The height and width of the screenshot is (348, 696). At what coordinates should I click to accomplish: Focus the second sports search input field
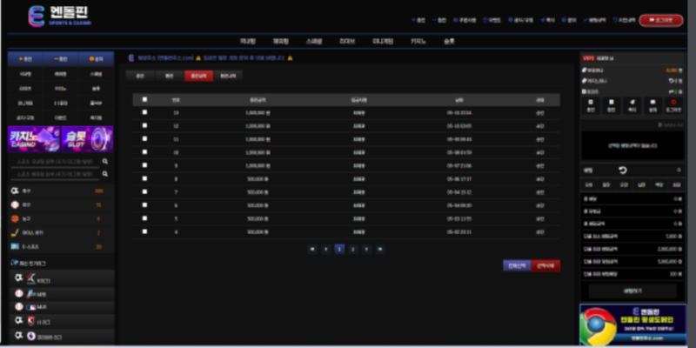coord(55,175)
